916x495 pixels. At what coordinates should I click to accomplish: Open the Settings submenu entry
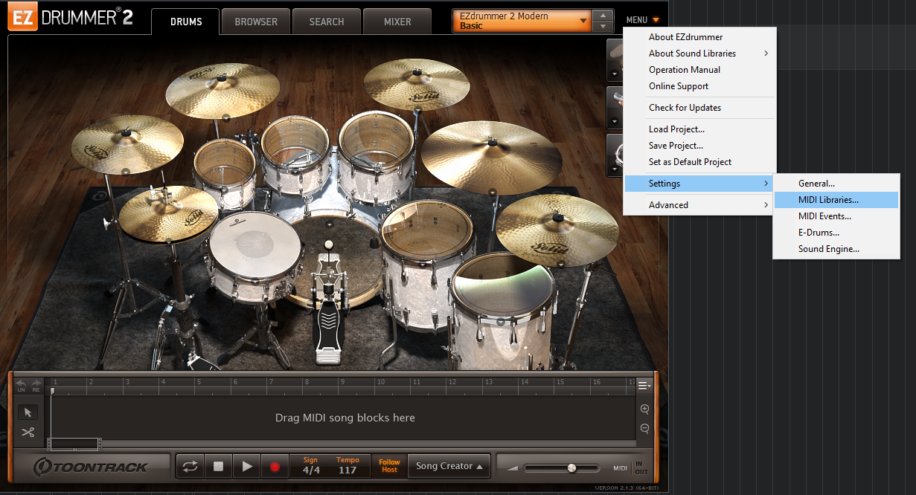[x=699, y=184]
